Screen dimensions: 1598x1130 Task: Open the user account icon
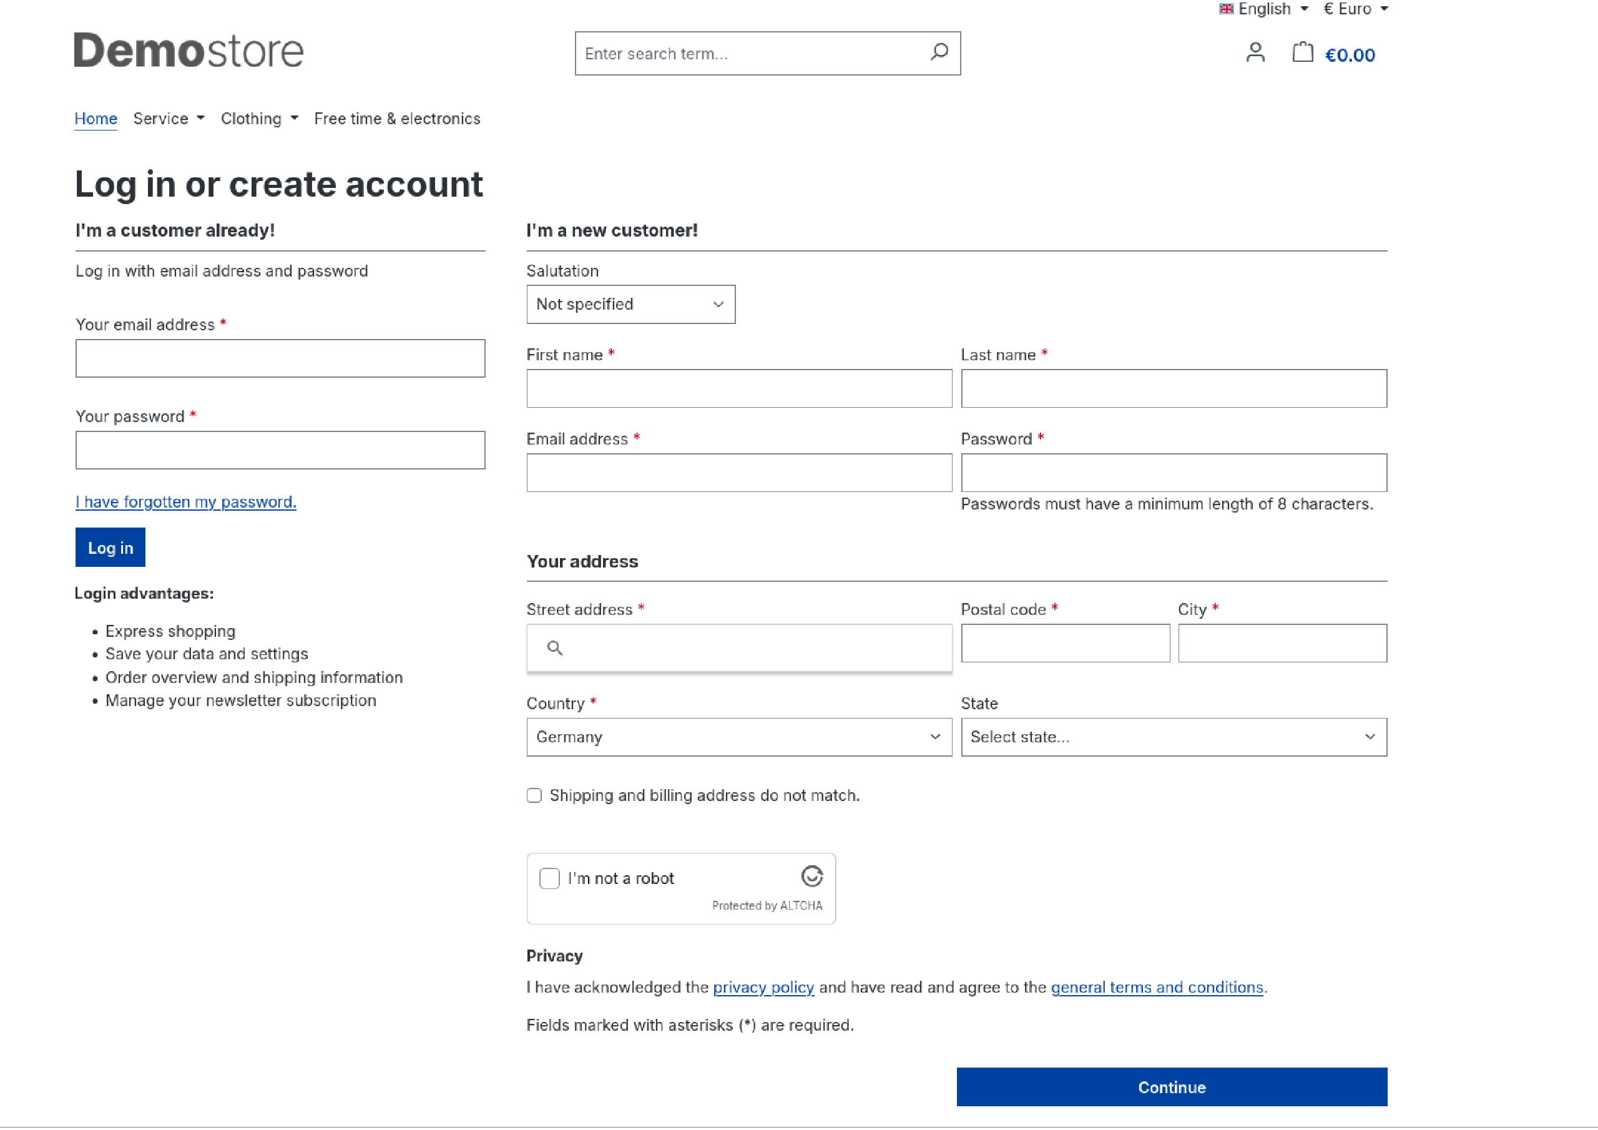point(1255,53)
